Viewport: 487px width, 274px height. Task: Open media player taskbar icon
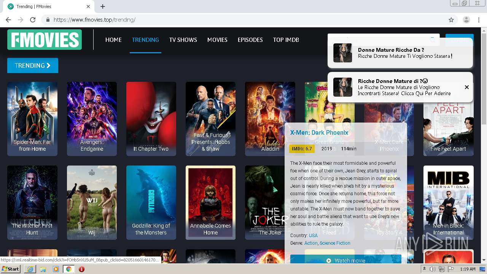56,269
